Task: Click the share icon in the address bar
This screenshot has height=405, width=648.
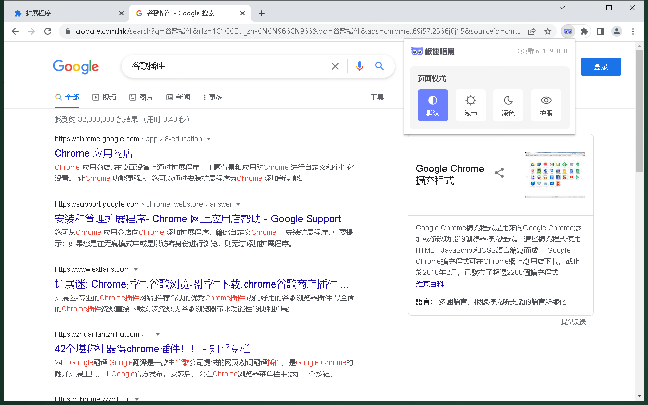Action: 532,31
